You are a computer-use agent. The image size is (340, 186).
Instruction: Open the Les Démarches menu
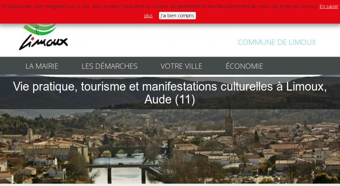(110, 66)
